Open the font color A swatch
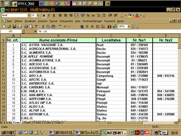The width and height of the screenshot is (181, 136). pos(137,15)
